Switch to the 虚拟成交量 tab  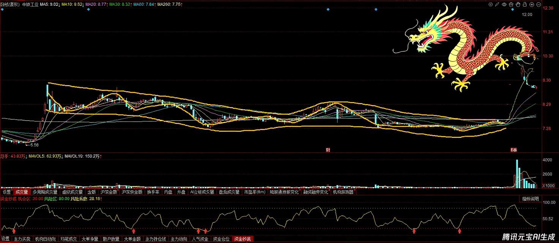coord(72,192)
